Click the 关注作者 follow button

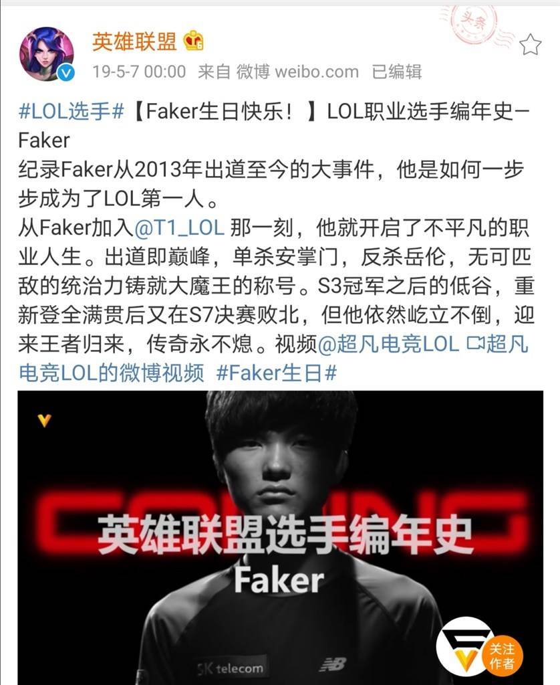tap(502, 656)
